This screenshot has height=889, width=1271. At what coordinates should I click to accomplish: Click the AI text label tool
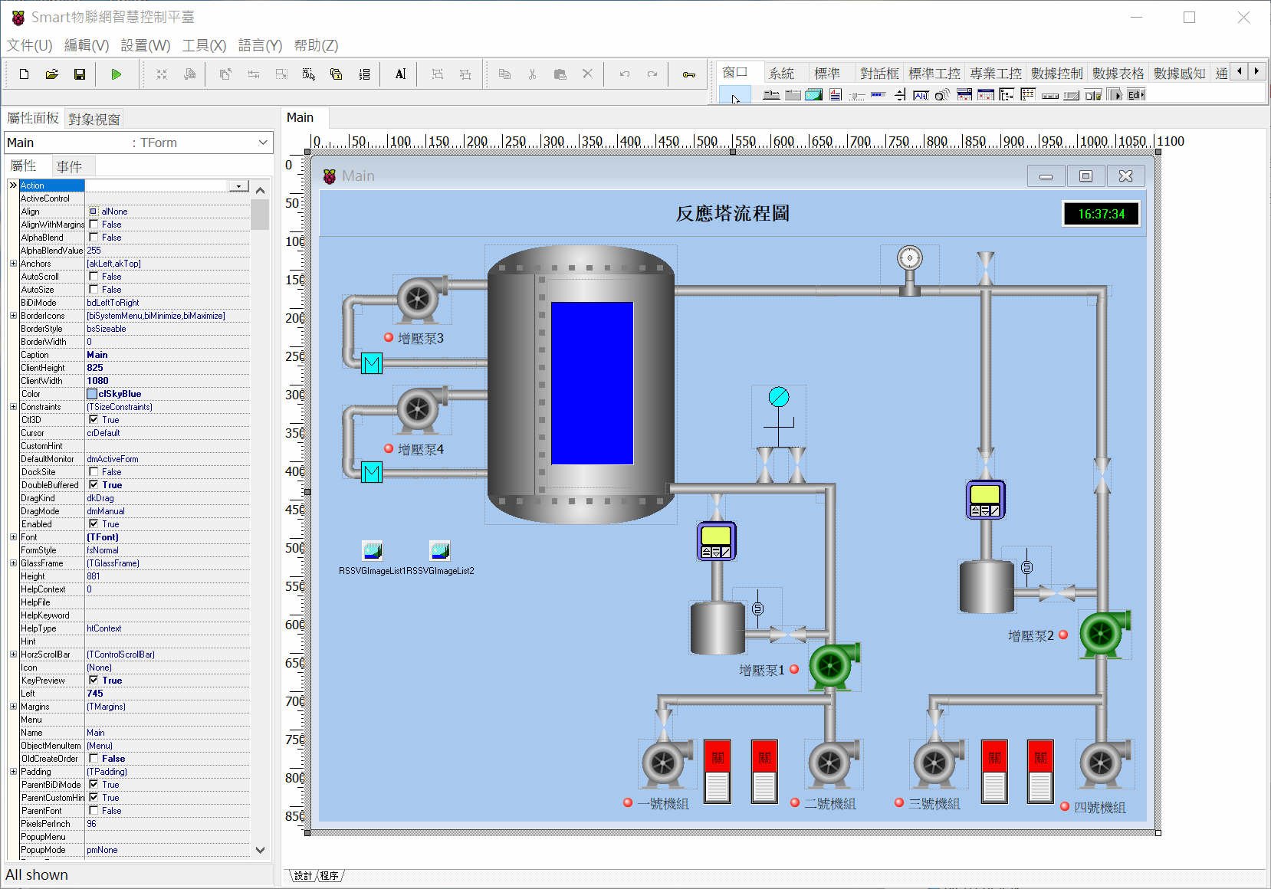click(x=400, y=74)
